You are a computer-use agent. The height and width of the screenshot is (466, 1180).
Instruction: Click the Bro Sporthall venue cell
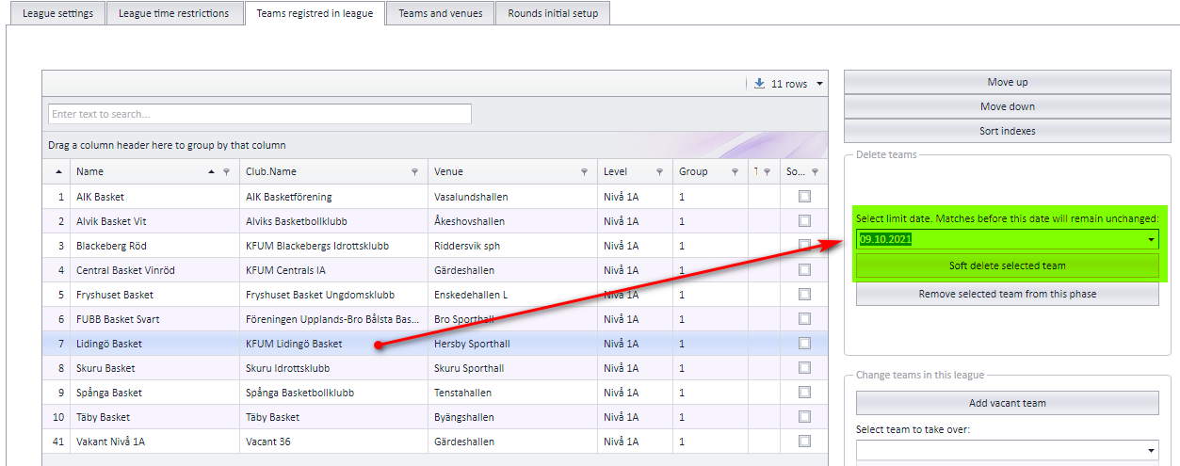pyautogui.click(x=512, y=319)
